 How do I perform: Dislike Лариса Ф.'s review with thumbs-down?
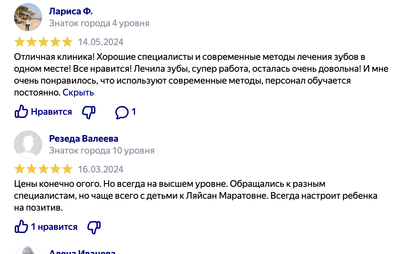pyautogui.click(x=88, y=112)
